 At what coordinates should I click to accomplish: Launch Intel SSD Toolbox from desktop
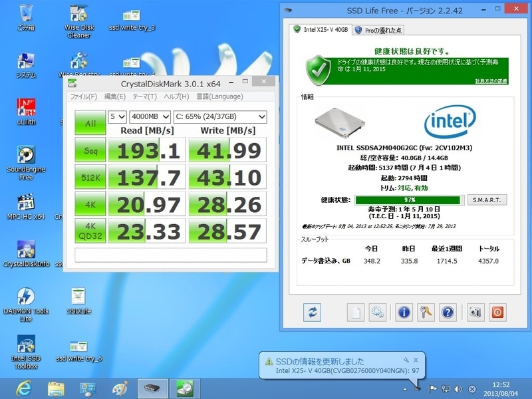26,352
